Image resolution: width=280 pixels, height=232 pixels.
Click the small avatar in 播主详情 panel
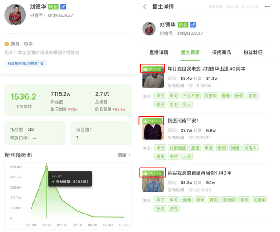point(149,29)
